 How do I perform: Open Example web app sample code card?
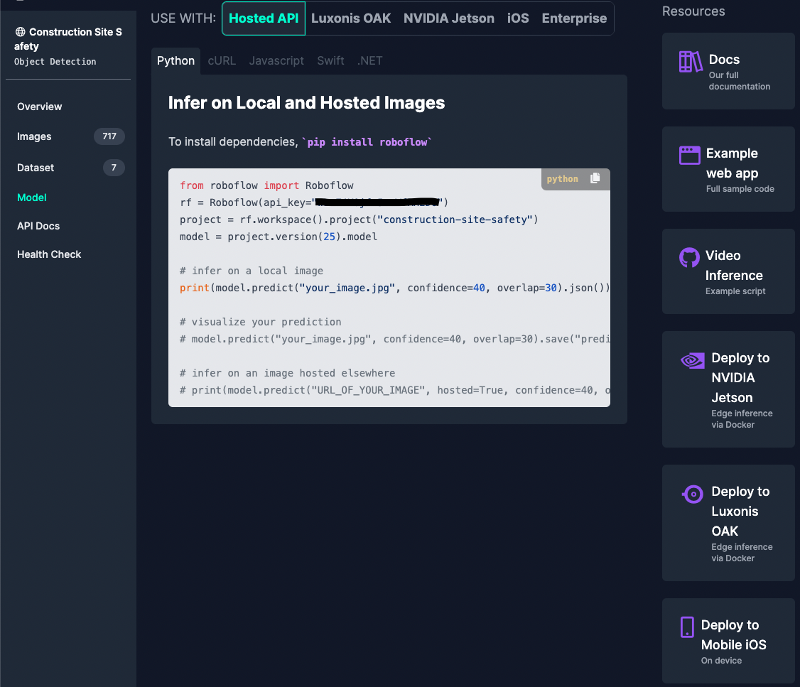click(x=728, y=169)
